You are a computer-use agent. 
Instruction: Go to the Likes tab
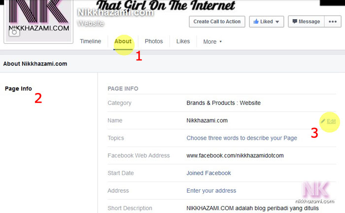183,41
